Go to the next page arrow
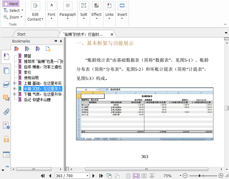Image resolution: width=229 pixels, height=179 pixels. tap(94, 176)
